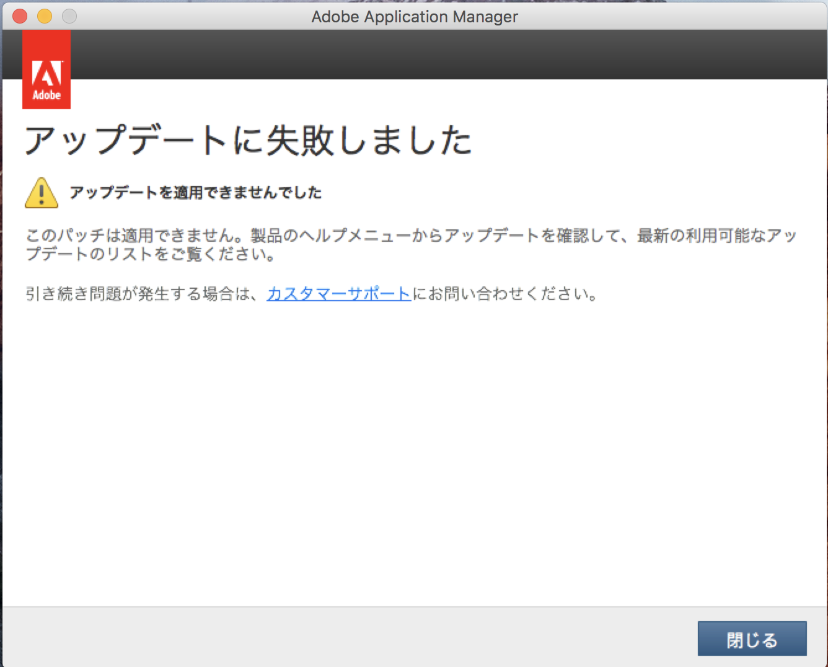Click the underlined blue support hyperlink text
This screenshot has width=828, height=667.
[338, 294]
